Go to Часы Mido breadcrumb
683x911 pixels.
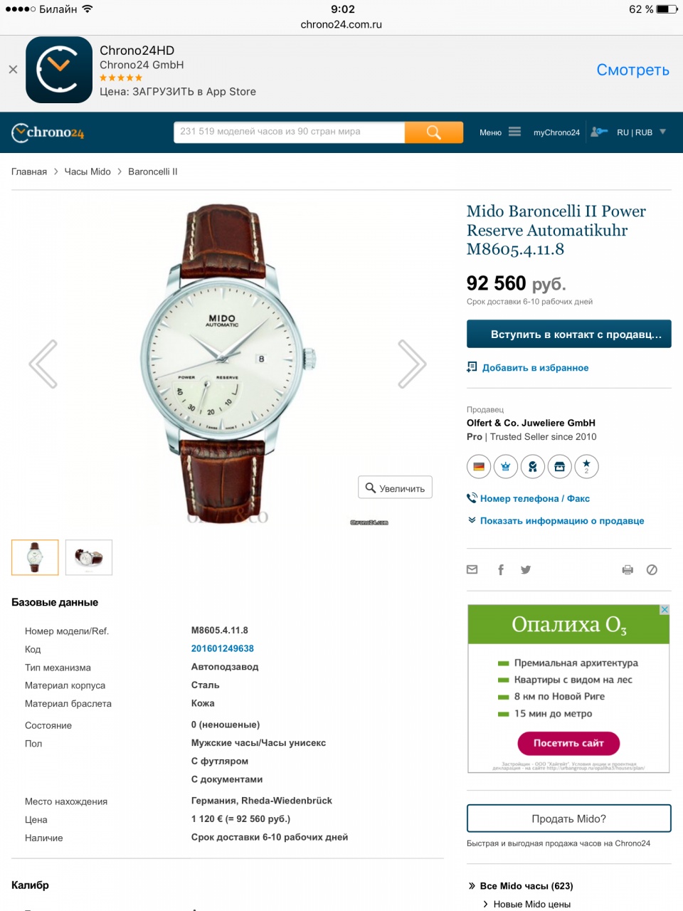click(x=88, y=172)
